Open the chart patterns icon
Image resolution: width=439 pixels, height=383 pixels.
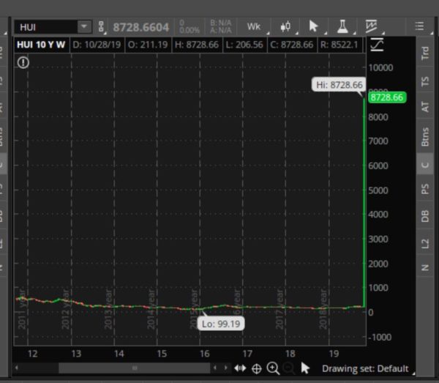pyautogui.click(x=372, y=27)
